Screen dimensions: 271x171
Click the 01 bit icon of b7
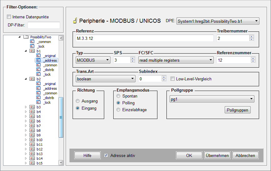click(32, 126)
